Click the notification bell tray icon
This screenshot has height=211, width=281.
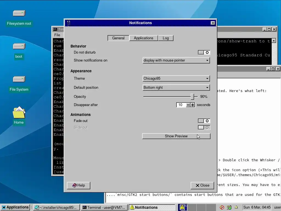236,207
